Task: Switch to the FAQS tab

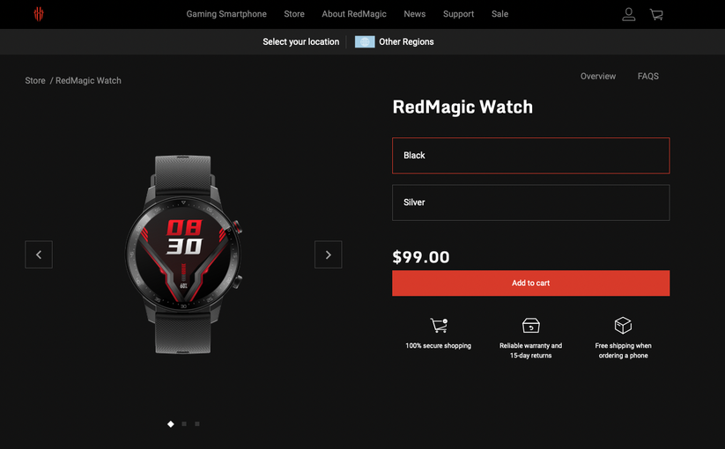Action: pyautogui.click(x=648, y=77)
